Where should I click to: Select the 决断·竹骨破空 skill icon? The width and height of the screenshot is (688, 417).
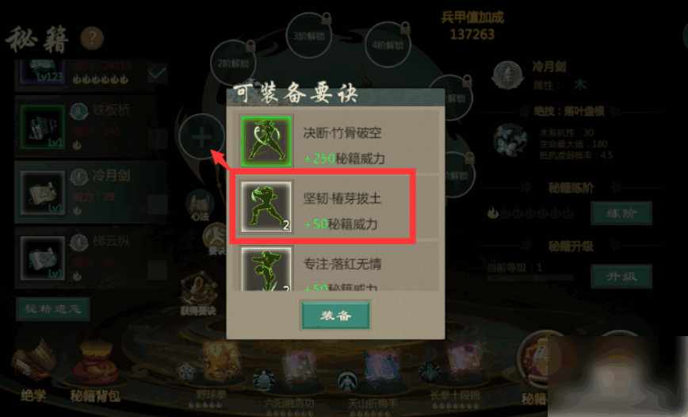(x=266, y=141)
